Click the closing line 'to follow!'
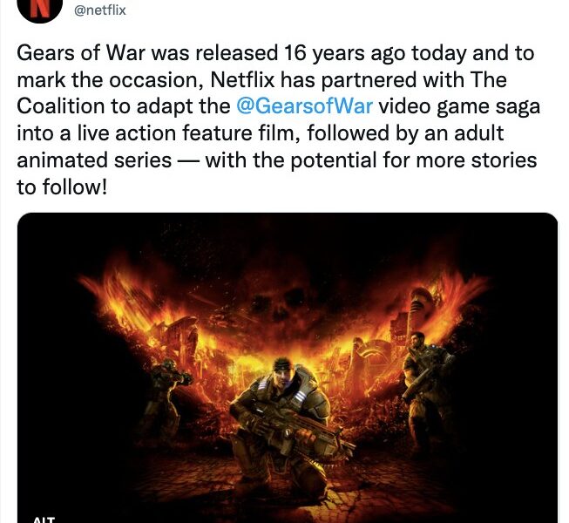The image size is (569, 523). click(x=62, y=187)
